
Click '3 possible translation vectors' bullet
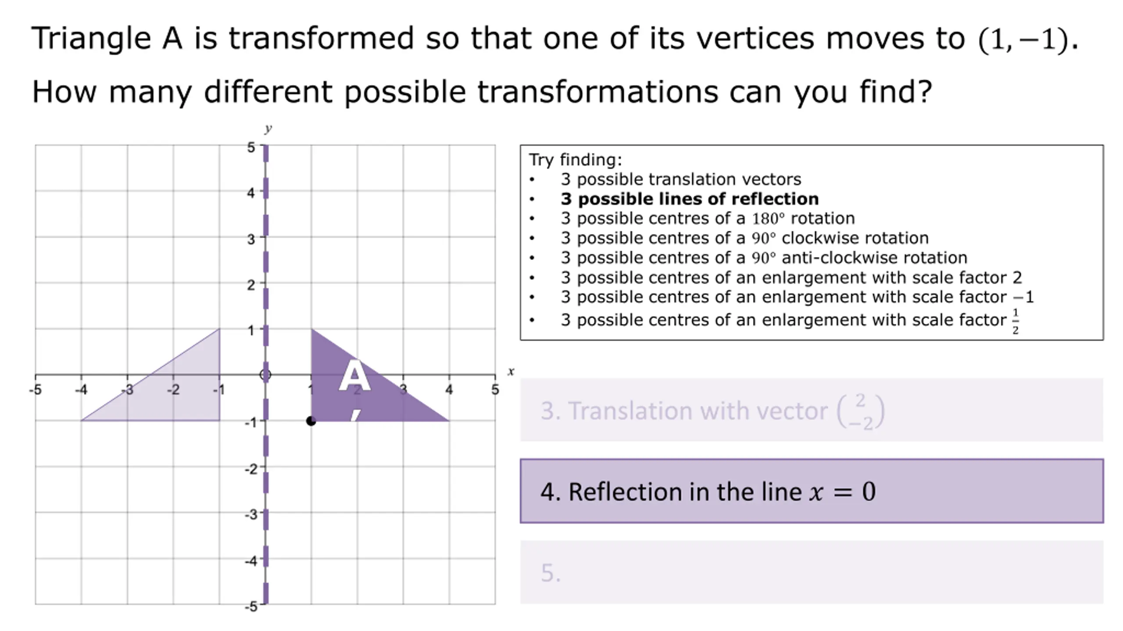[681, 179]
